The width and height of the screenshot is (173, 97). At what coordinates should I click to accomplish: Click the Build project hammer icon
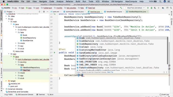click(x=121, y=8)
